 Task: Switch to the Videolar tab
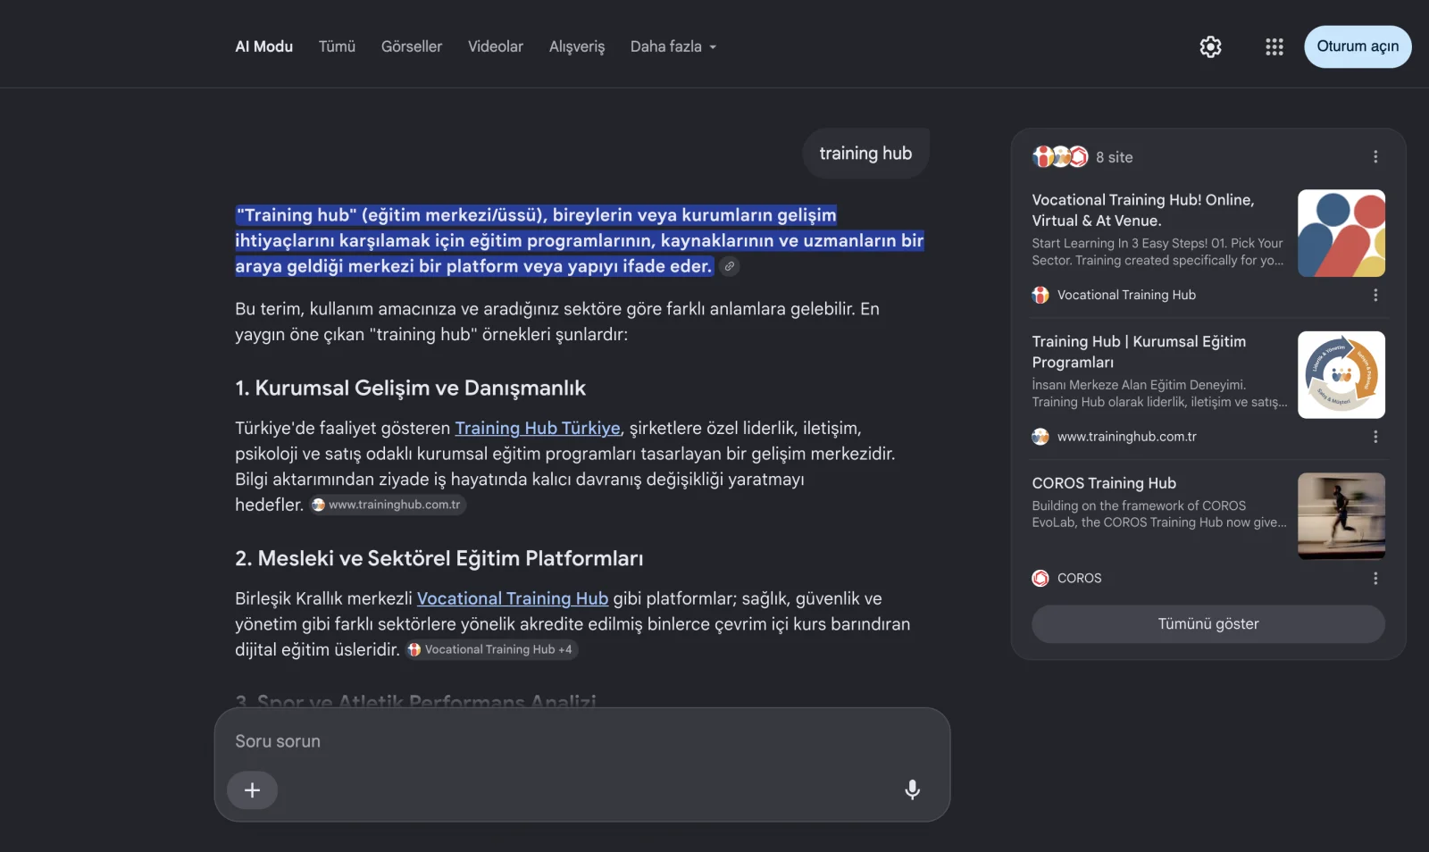point(496,46)
